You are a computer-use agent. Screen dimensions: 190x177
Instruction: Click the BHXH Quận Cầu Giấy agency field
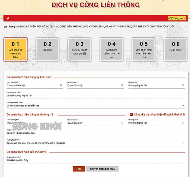tap(96, 160)
